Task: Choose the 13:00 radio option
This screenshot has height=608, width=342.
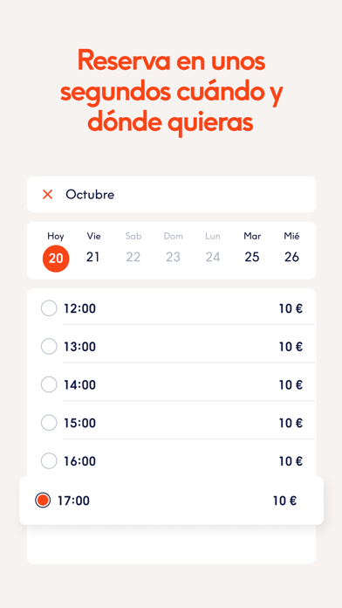Action: [49, 346]
